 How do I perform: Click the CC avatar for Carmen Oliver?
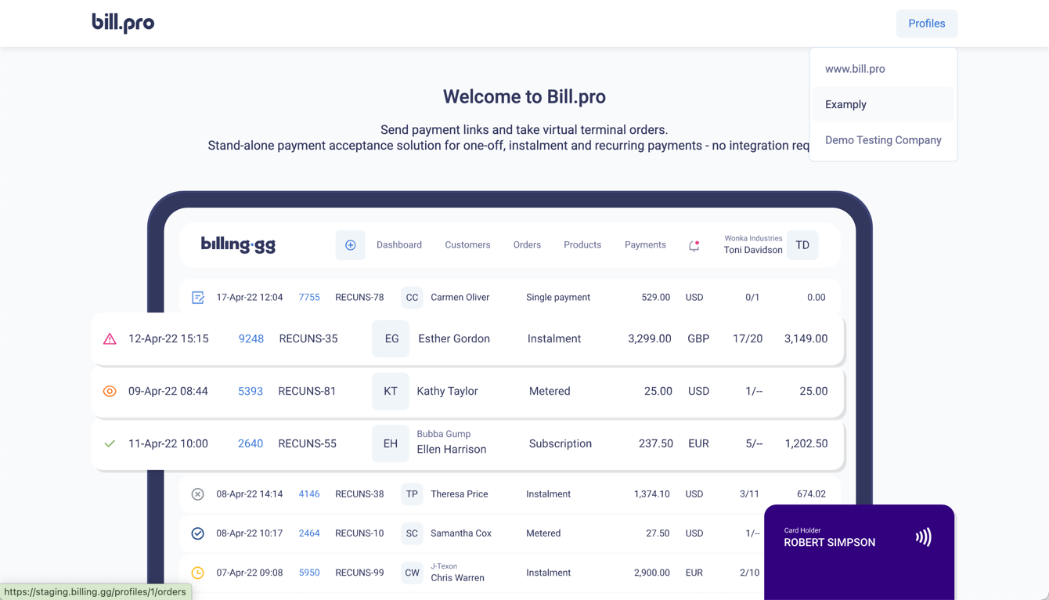click(x=412, y=298)
